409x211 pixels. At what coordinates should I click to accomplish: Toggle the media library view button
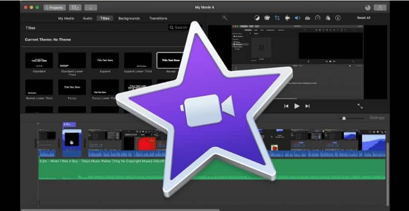(x=75, y=8)
